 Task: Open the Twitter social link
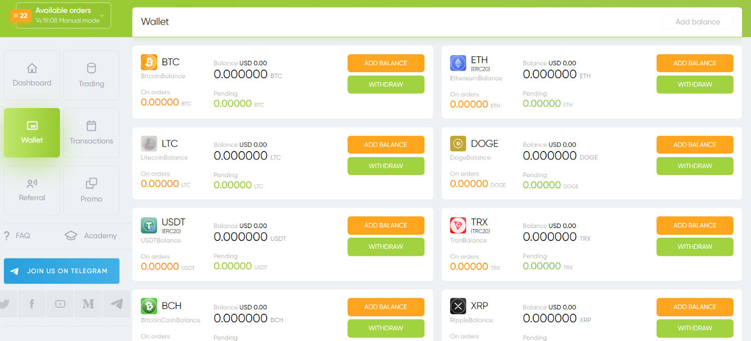point(8,304)
